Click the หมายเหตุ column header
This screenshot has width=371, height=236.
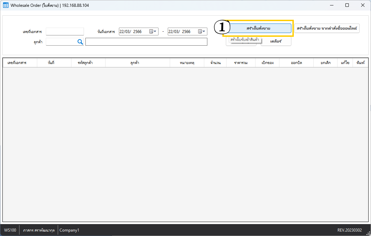coord(187,63)
